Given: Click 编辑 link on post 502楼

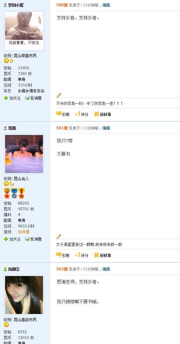Looking at the screenshot, I should point(106,269).
